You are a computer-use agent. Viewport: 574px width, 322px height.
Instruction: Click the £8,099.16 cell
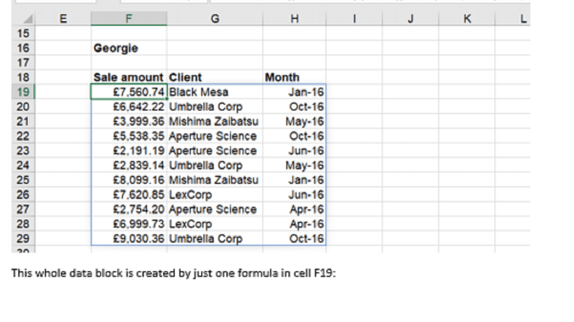[x=138, y=180]
